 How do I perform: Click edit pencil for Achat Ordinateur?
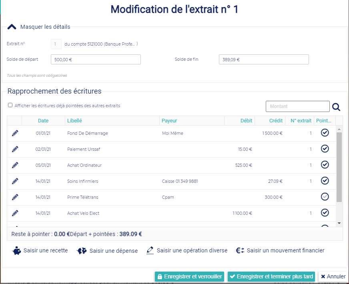pos(15,165)
